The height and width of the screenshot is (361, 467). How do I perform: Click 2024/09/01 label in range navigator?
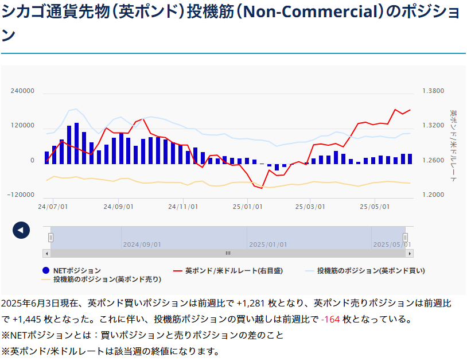(142, 244)
